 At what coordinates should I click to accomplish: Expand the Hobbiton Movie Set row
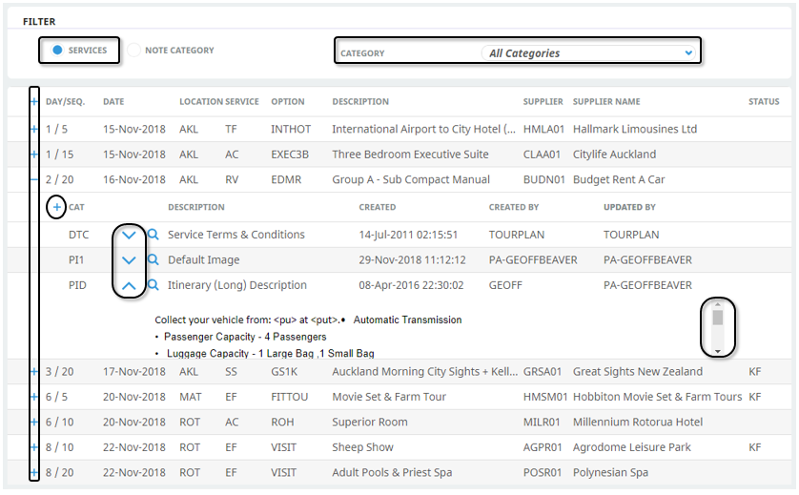(34, 397)
